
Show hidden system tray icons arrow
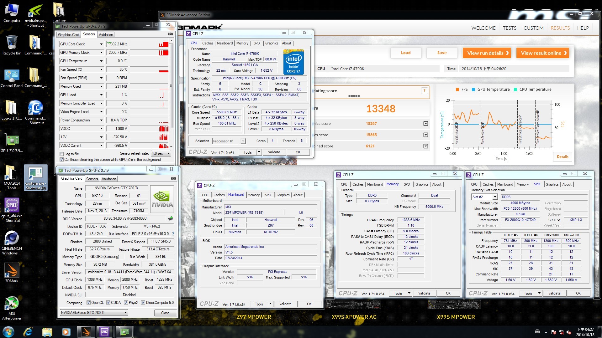point(546,332)
